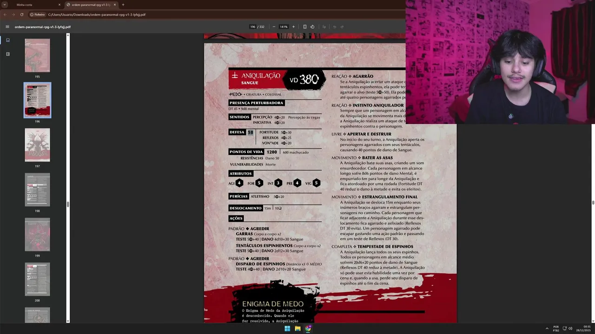Image resolution: width=595 pixels, height=334 pixels.
Task: Click the 'TENTÁCULOS ESPINHENTOS' attack name
Action: (264, 245)
